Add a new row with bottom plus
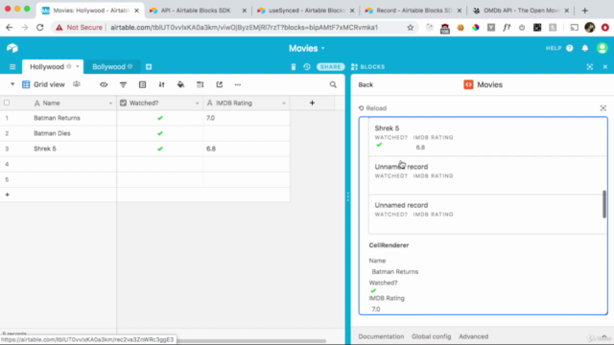This screenshot has width=614, height=345. pos(7,195)
